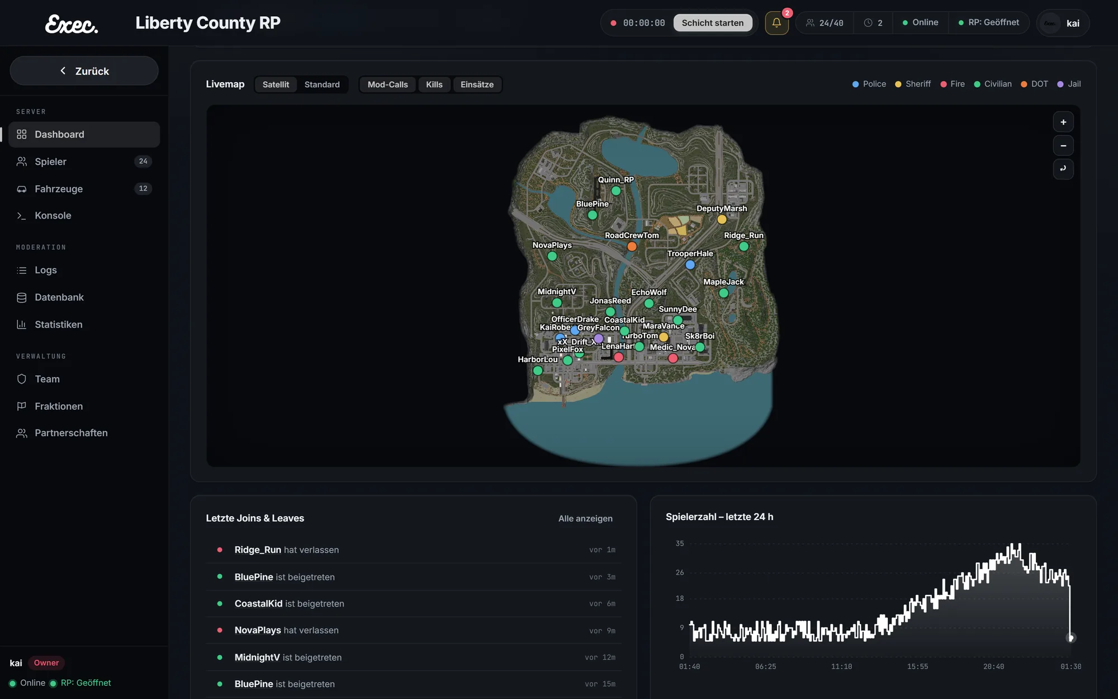Click the 24/40 player count indicator
Viewport: 1118px width, 699px height.
coord(825,23)
